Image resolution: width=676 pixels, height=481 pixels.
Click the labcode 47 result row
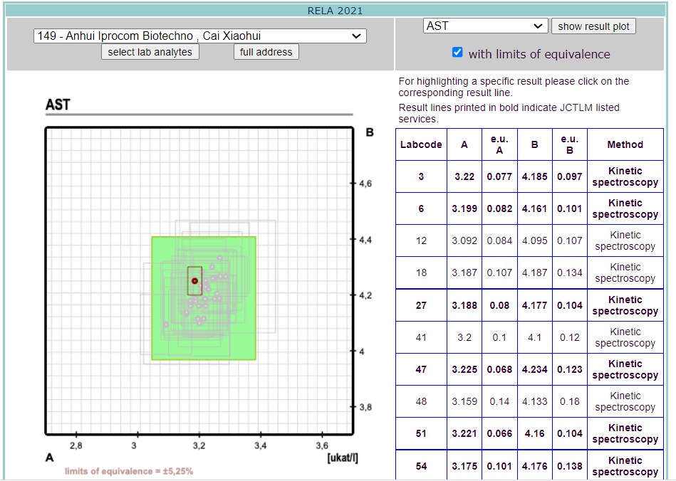coord(421,369)
